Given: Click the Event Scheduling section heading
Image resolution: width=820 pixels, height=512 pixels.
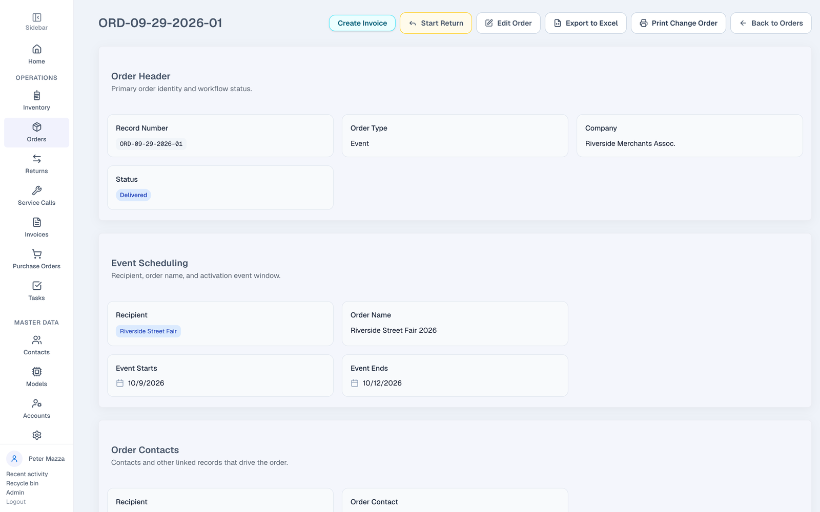Looking at the screenshot, I should click(x=150, y=263).
